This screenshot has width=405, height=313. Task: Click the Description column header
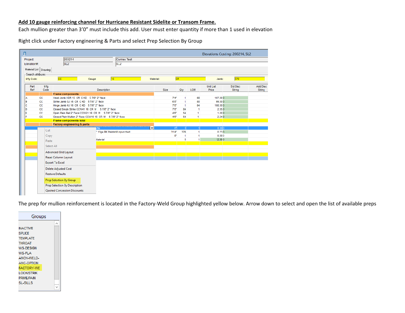point(103,90)
